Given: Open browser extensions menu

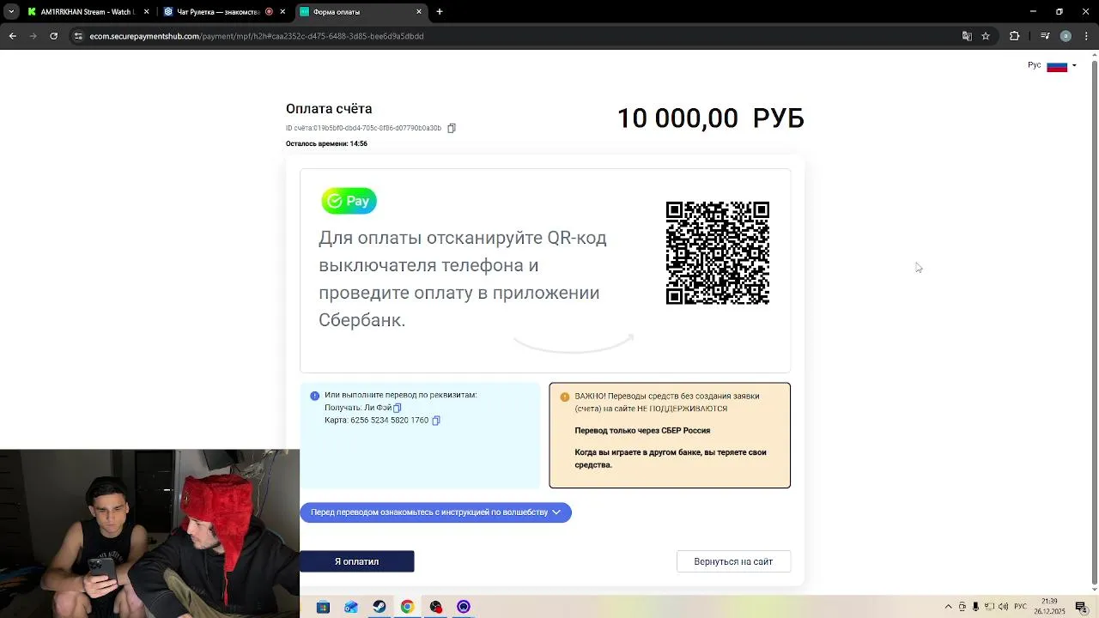Looking at the screenshot, I should click(1014, 36).
